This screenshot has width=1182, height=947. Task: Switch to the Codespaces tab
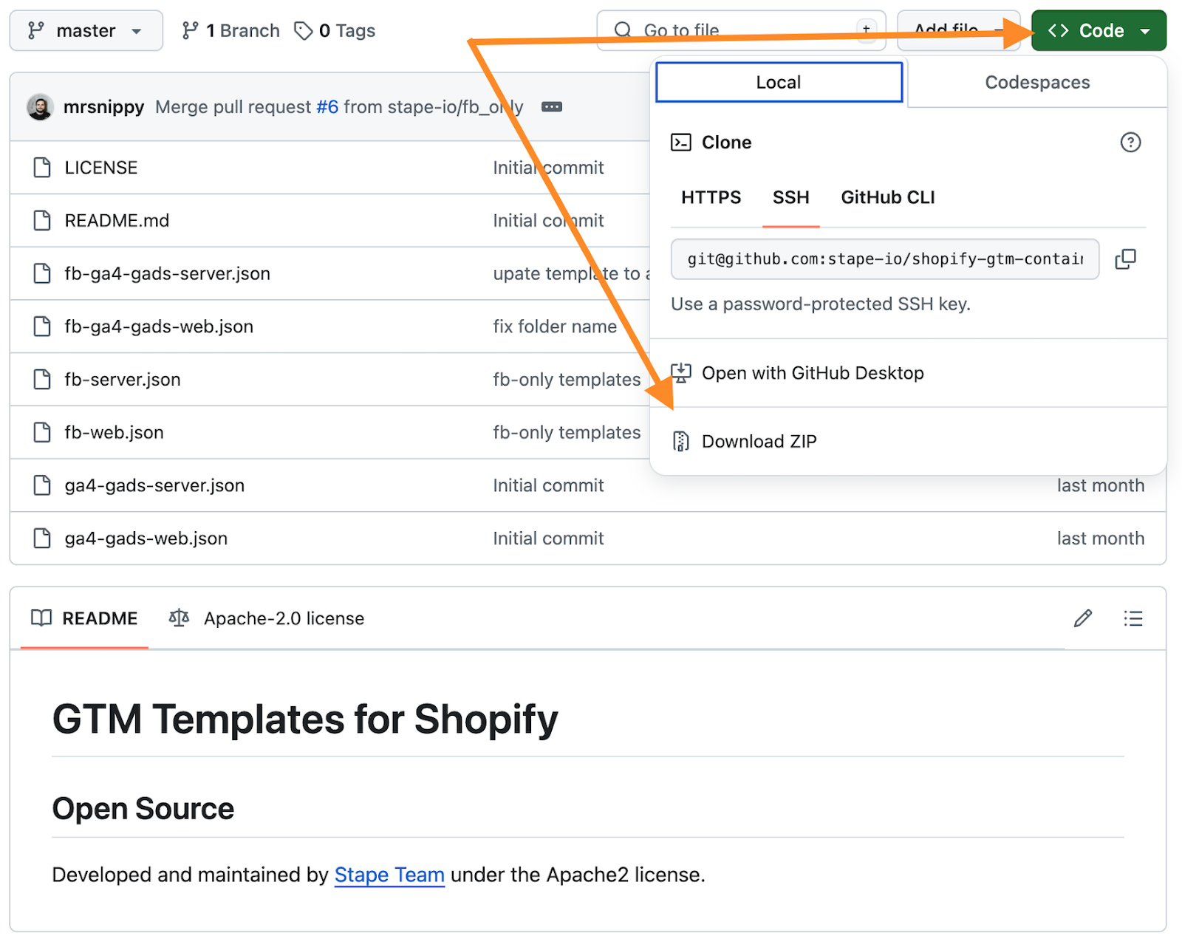[x=1037, y=82]
